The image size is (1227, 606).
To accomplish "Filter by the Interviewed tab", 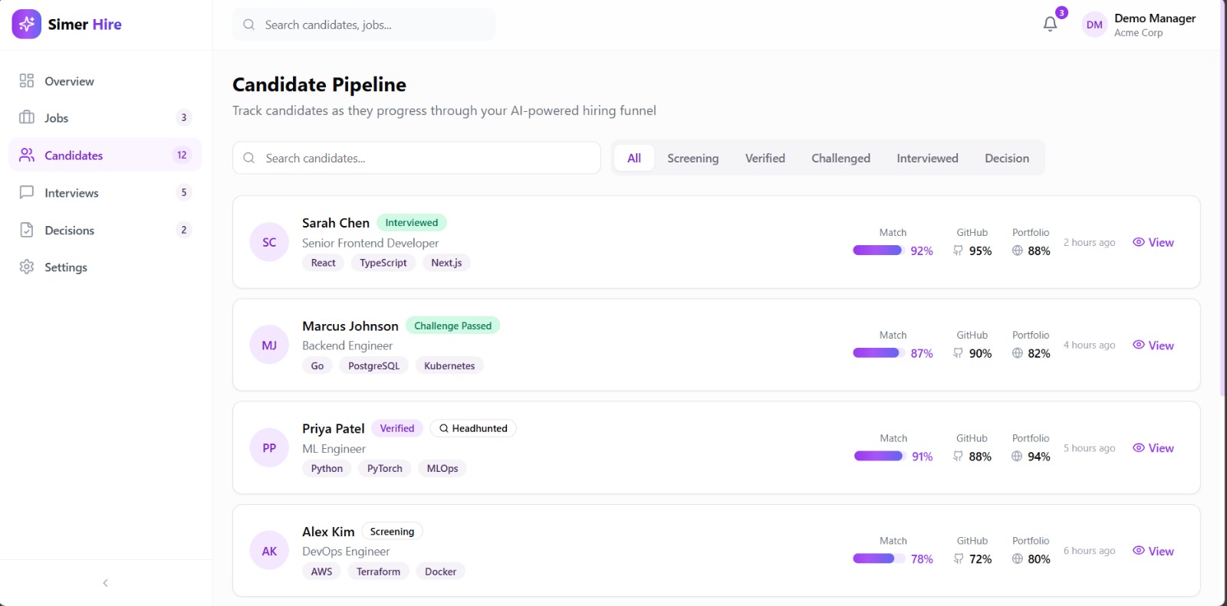I will point(927,159).
